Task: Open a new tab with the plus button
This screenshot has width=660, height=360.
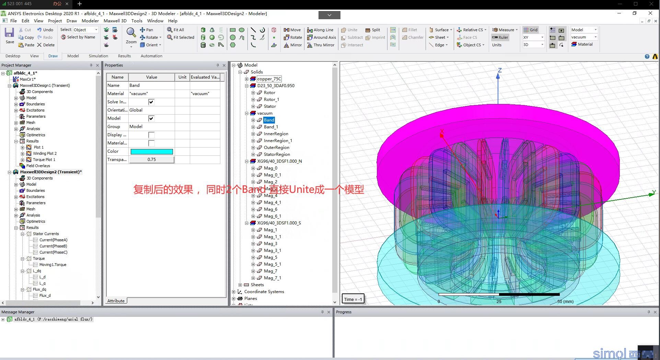Action: click(x=79, y=4)
